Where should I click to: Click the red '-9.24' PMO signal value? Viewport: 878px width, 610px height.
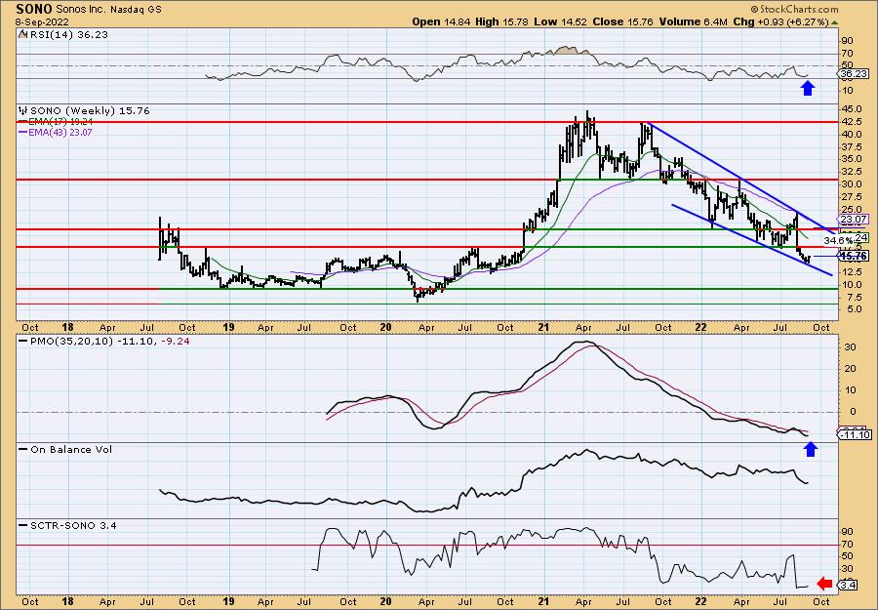coord(175,341)
